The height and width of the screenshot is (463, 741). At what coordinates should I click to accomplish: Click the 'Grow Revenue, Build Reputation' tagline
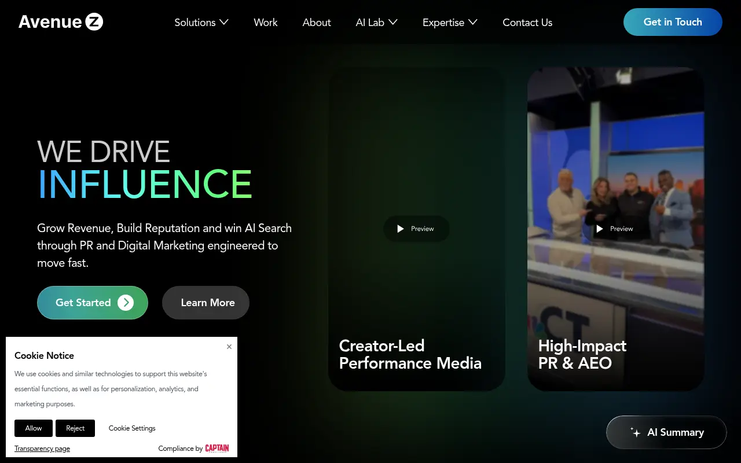tap(164, 245)
